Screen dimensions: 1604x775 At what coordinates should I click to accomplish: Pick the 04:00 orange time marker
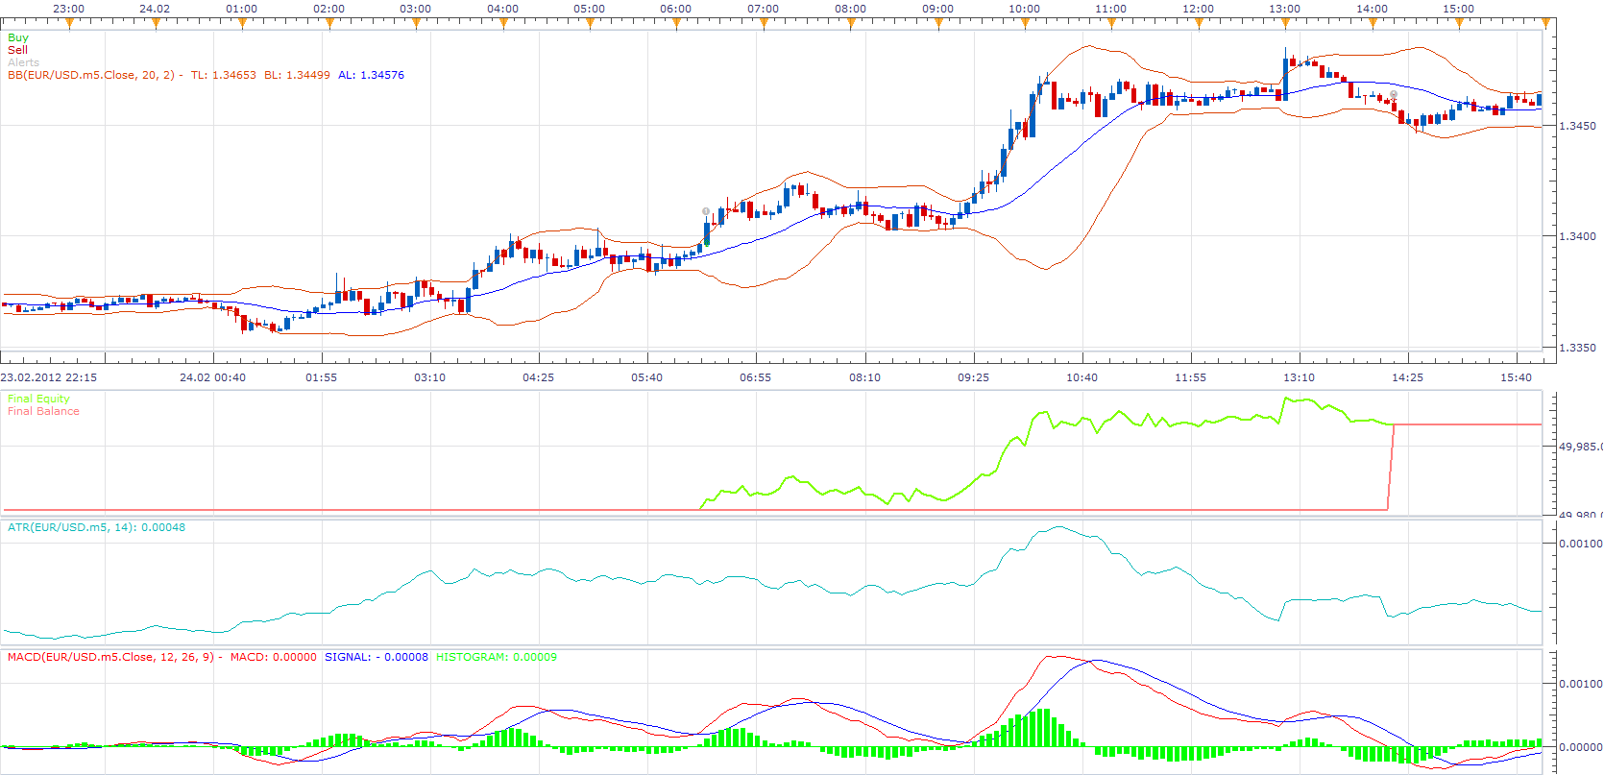[503, 23]
